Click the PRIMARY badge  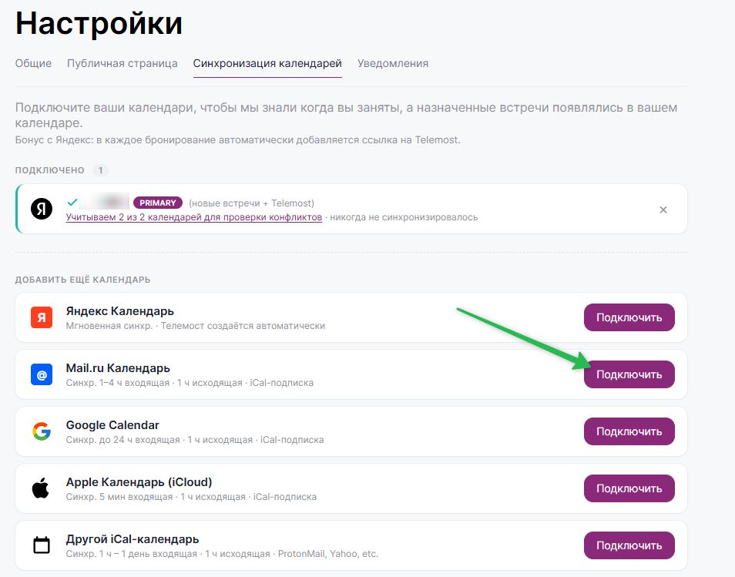158,203
